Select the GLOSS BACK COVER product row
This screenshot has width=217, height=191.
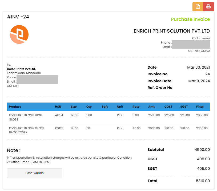click(x=27, y=130)
